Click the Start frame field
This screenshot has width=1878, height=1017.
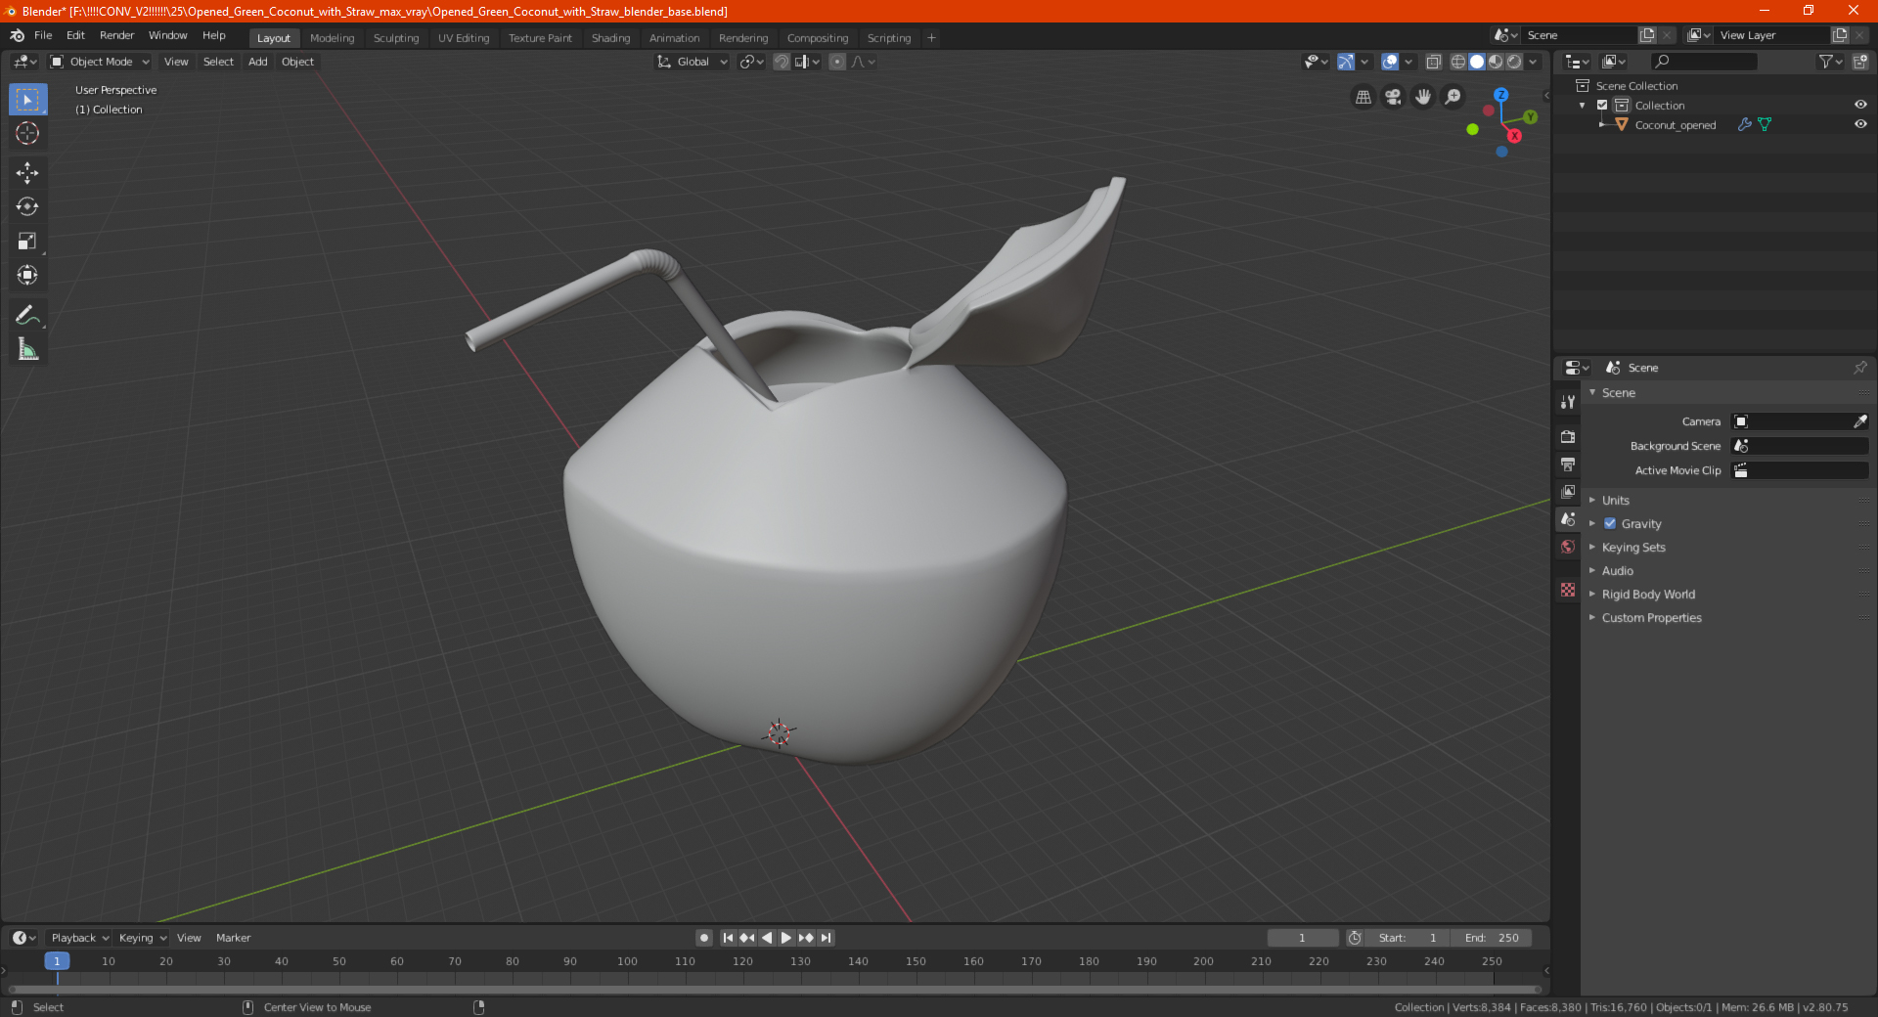[x=1408, y=938]
